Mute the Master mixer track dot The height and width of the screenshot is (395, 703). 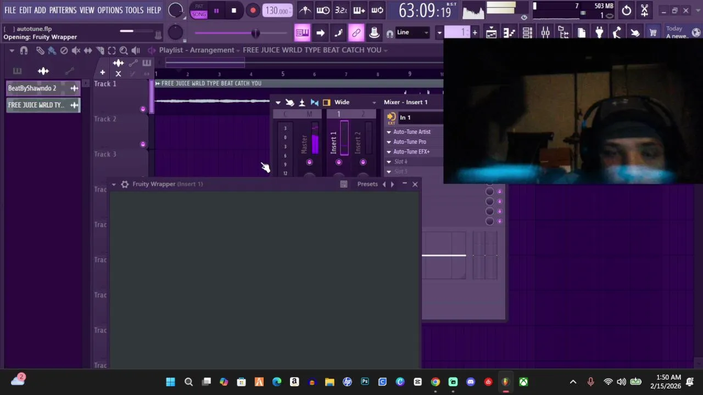[309, 162]
